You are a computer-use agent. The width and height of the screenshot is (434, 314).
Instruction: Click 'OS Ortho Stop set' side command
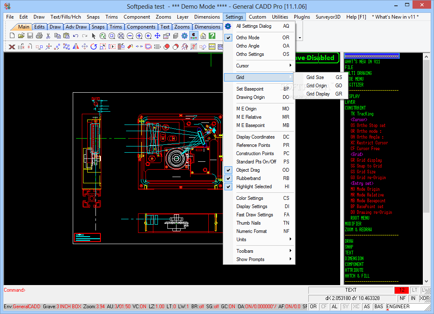[368, 125]
